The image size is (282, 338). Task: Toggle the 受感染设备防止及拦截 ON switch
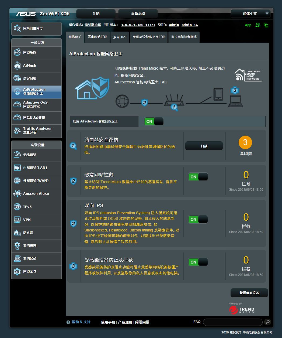click(x=198, y=262)
